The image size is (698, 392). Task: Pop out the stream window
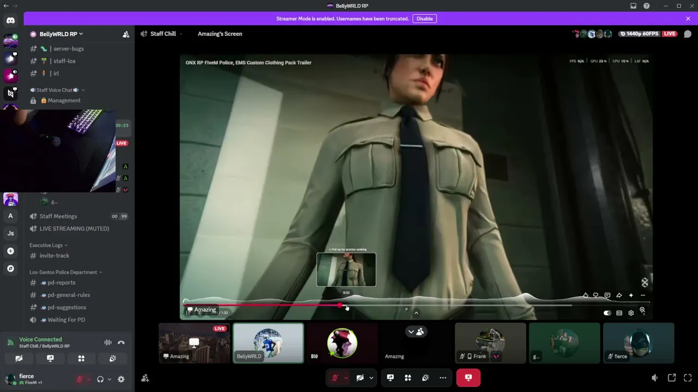point(672,378)
